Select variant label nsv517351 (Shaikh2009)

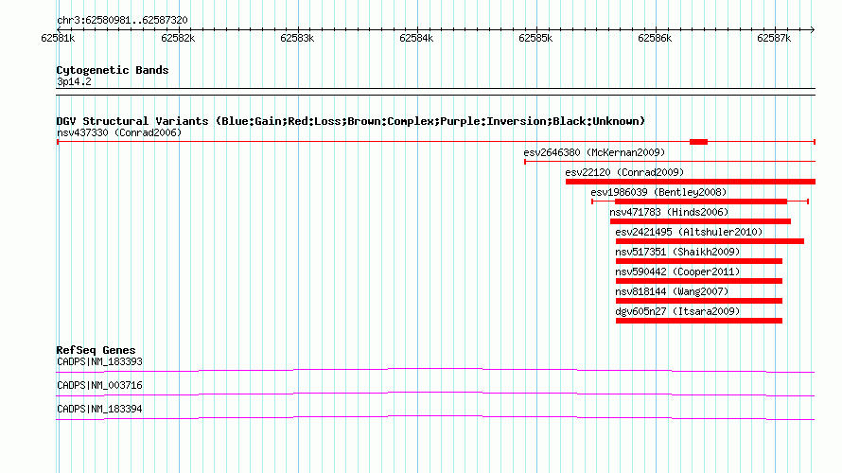tap(677, 252)
